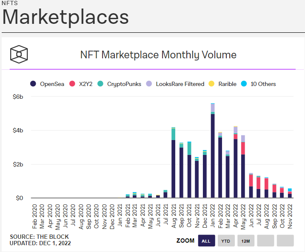Click the Feb 2021 bar
305x252 pixels.
tap(128, 196)
